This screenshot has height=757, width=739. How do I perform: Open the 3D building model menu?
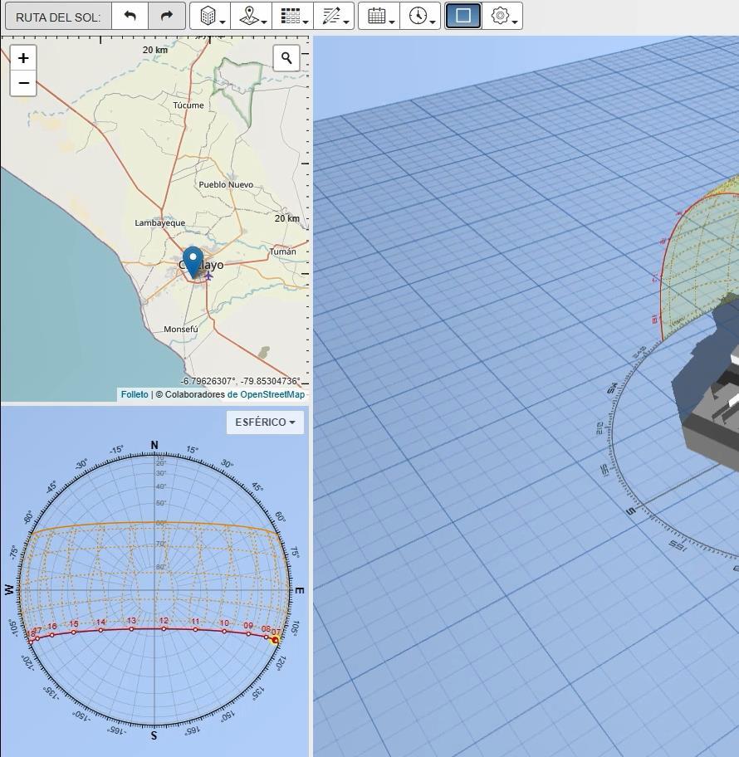210,17
